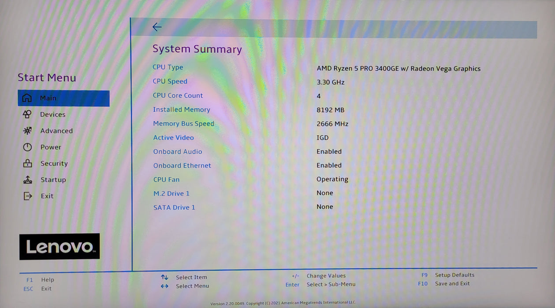The image size is (555, 308).
Task: Click the Select Menu left-right arrows icon
Action: click(x=164, y=286)
